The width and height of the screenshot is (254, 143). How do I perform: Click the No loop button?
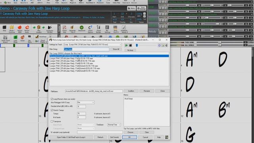click(130, 50)
